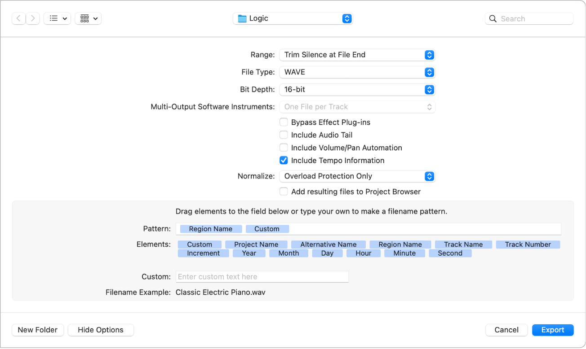Screen dimensions: 586x349
Task: Click the Export button
Action: coord(553,330)
